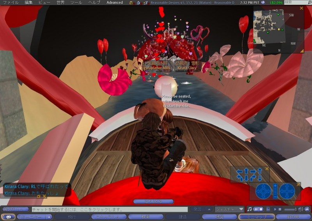The width and height of the screenshot is (312, 221).
Task: Click the Reasonable Desires location text
Action: coord(192,3)
